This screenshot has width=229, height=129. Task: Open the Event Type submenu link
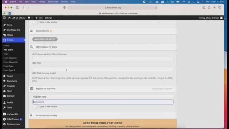[9, 66]
